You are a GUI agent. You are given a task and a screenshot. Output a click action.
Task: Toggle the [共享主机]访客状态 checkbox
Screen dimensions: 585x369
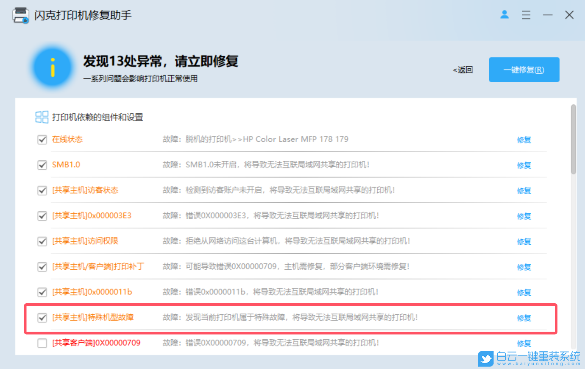click(42, 190)
